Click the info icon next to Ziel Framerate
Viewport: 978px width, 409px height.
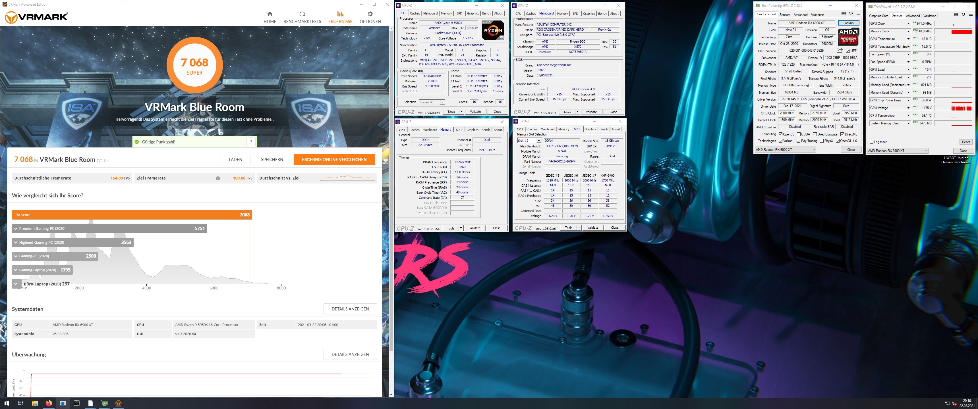point(218,178)
